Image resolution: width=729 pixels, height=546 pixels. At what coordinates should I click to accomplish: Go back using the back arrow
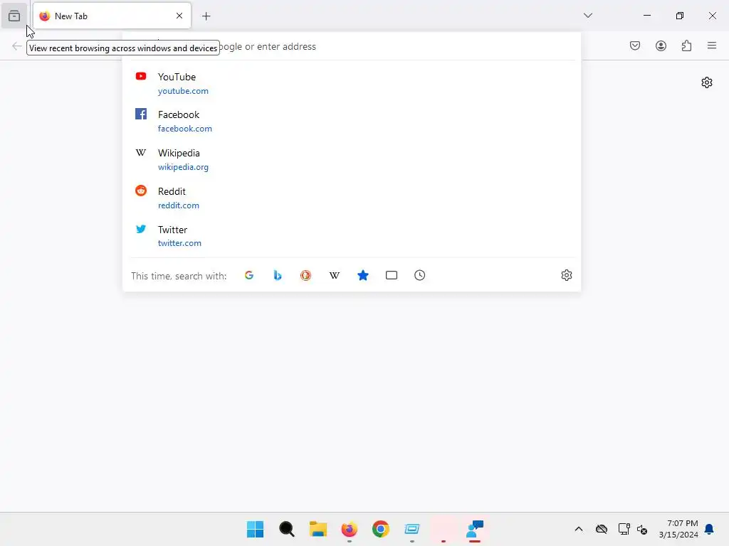point(17,46)
